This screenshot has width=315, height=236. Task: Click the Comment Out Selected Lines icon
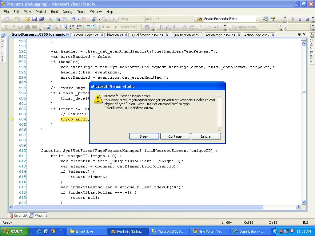[88, 27]
